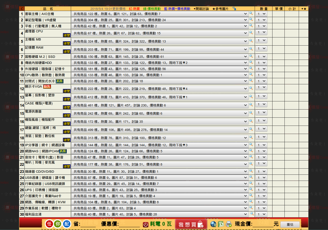Image resolution: width=328 pixels, height=230 pixels.
Task: Click 總覽 badge under 喇叭｜耳機
Action: click(67, 166)
